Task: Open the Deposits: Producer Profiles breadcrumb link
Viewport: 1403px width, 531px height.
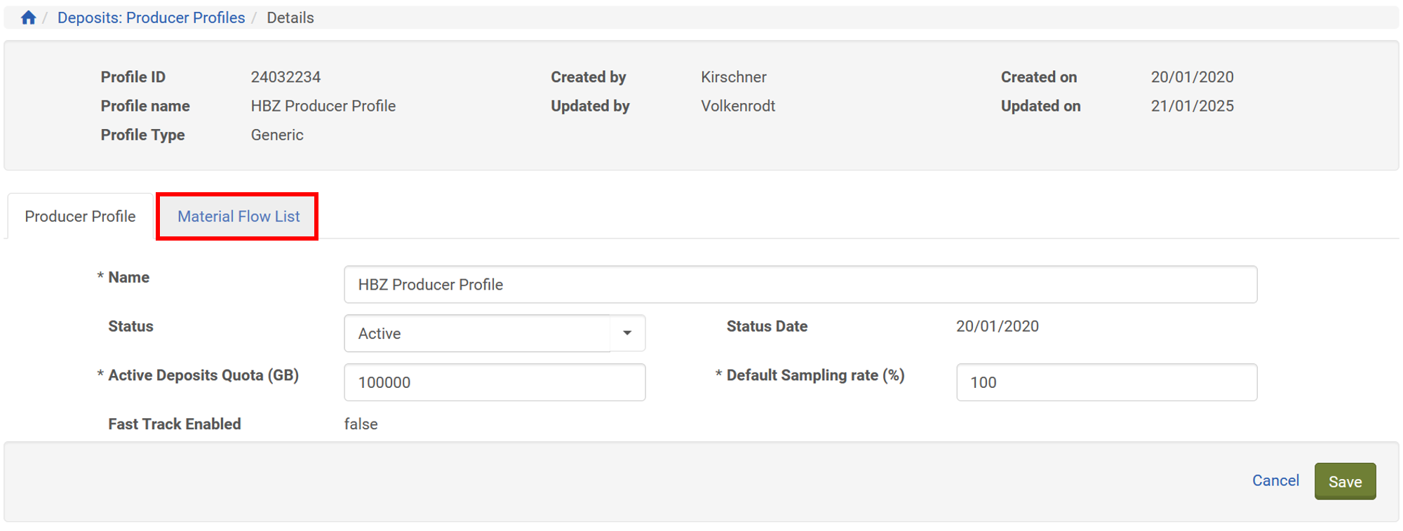Action: (x=151, y=18)
